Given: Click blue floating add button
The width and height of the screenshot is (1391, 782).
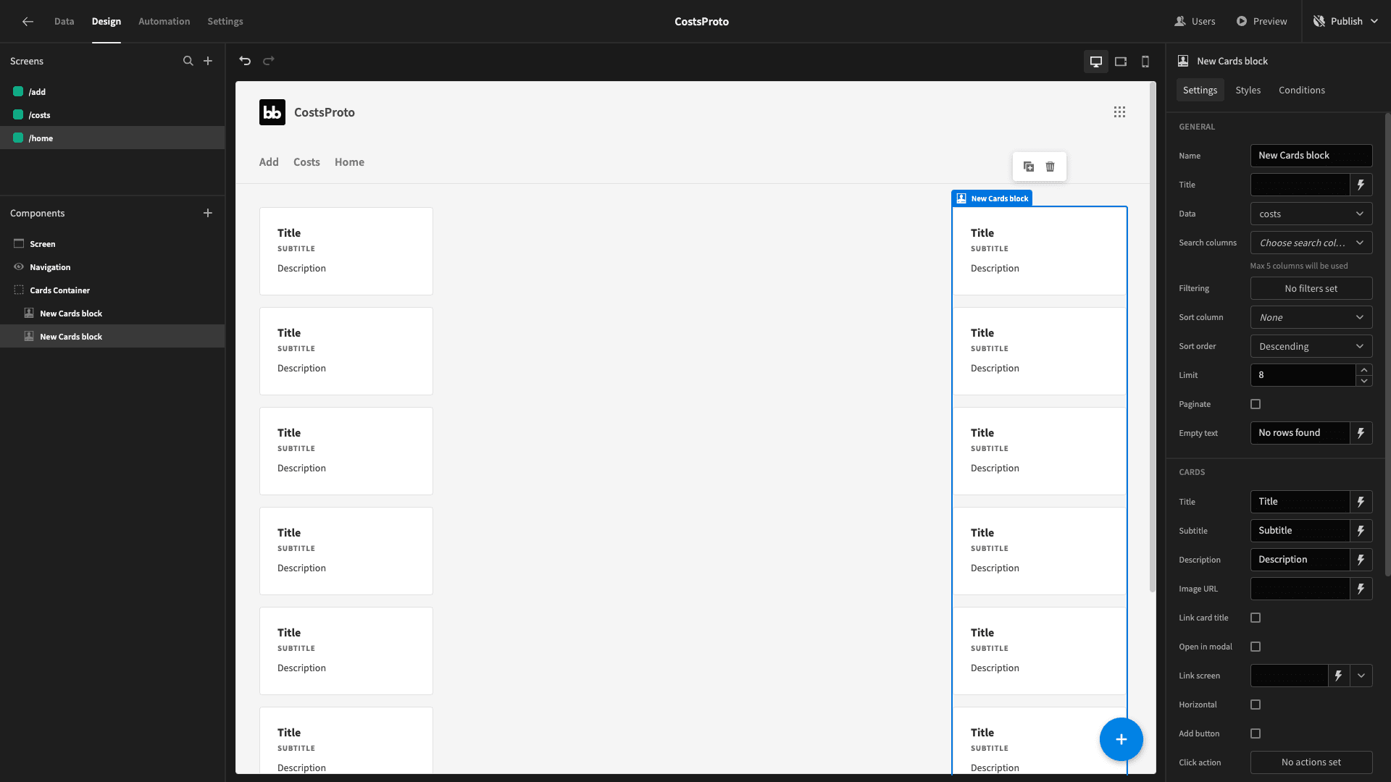Looking at the screenshot, I should coord(1121,739).
